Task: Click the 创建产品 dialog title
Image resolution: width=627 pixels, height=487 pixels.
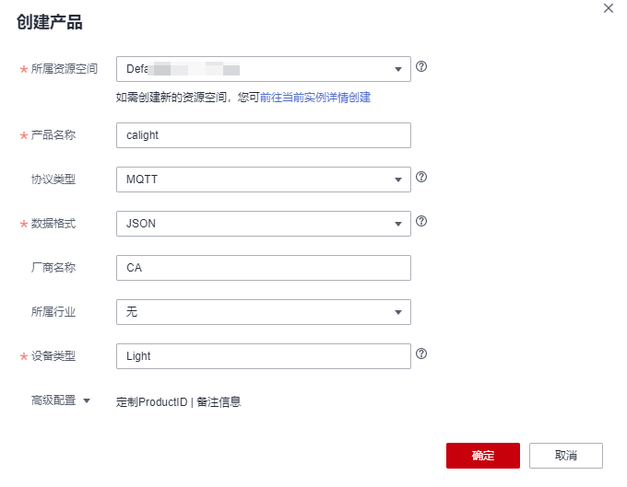Action: tap(50, 23)
